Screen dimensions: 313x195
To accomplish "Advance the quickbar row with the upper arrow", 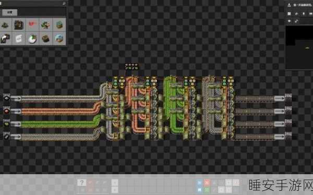I will (x=115, y=183).
